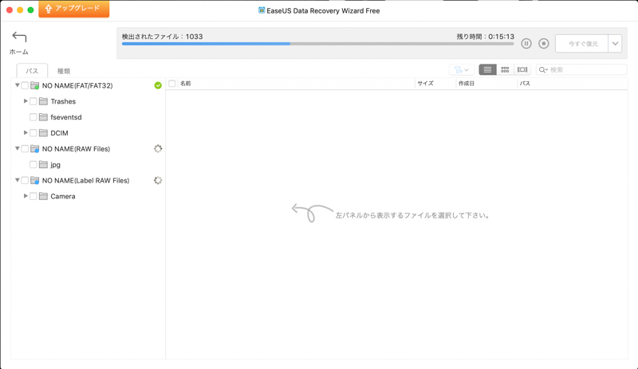
Task: Click the 残り時間：0:15:13 text
Action: click(486, 37)
